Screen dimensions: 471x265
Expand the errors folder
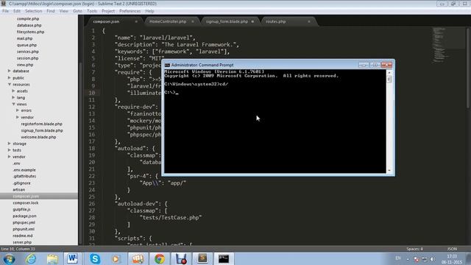point(18,110)
